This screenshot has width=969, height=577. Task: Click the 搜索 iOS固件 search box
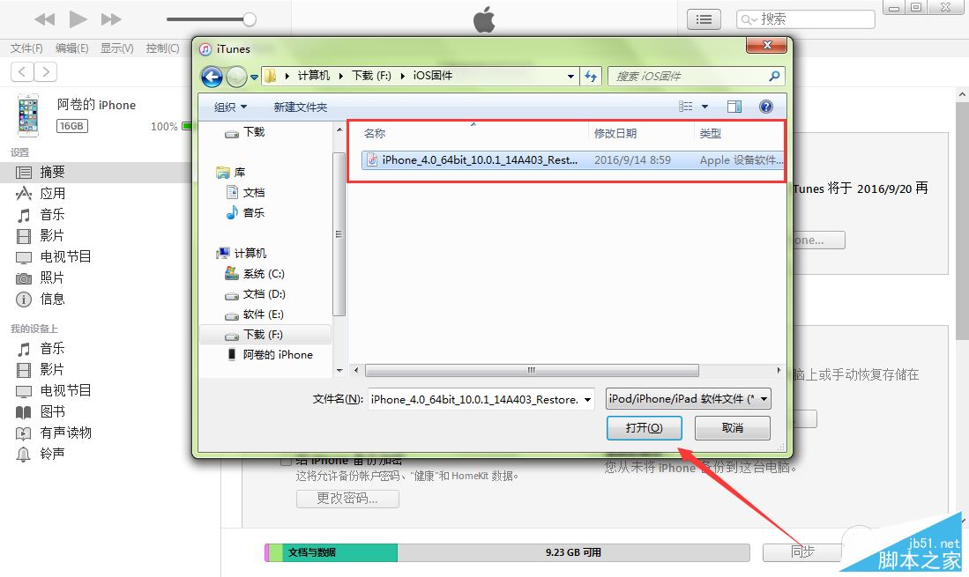coord(696,77)
